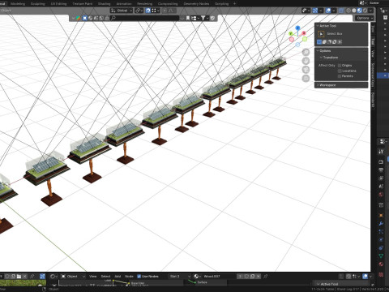The image size is (389, 292).
Task: Toggle viewport overlays
Action: pos(328,11)
